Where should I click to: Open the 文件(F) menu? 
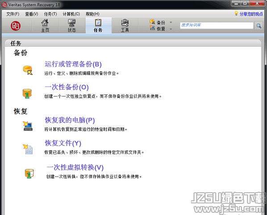[13, 14]
